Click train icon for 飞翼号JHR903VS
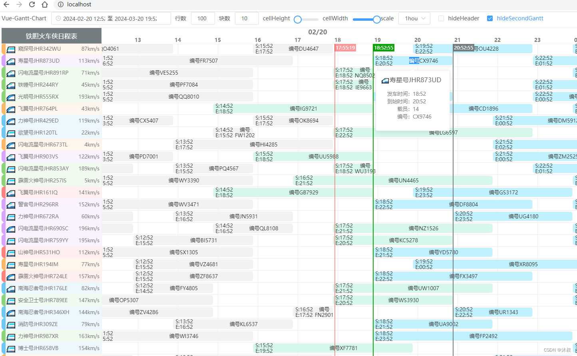Screen dimensions: 577x356 click(x=11, y=157)
